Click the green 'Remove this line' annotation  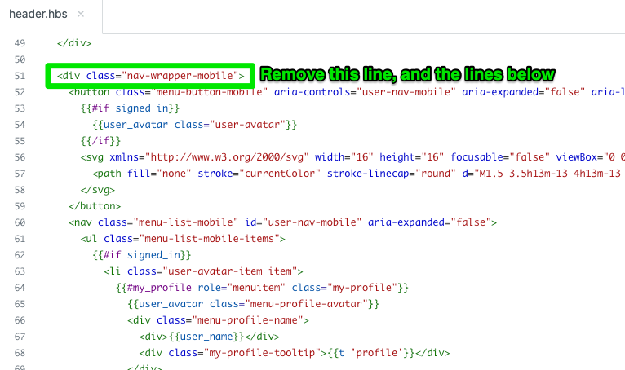point(407,75)
